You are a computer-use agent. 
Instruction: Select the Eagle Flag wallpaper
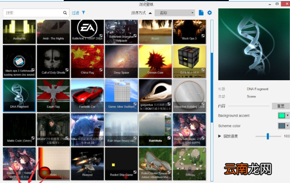coord(53,95)
